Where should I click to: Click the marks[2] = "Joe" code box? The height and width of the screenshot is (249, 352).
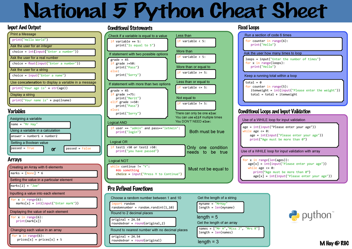(53, 186)
